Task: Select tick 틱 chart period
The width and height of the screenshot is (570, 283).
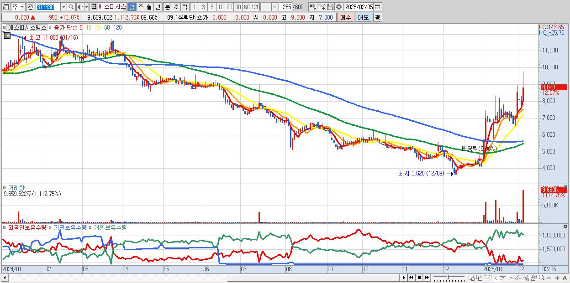Action: click(184, 7)
